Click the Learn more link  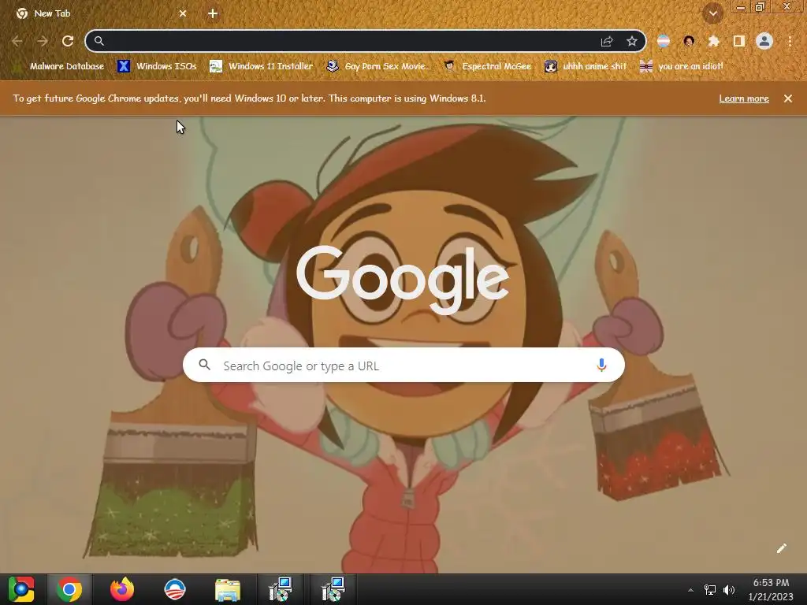pyautogui.click(x=744, y=98)
